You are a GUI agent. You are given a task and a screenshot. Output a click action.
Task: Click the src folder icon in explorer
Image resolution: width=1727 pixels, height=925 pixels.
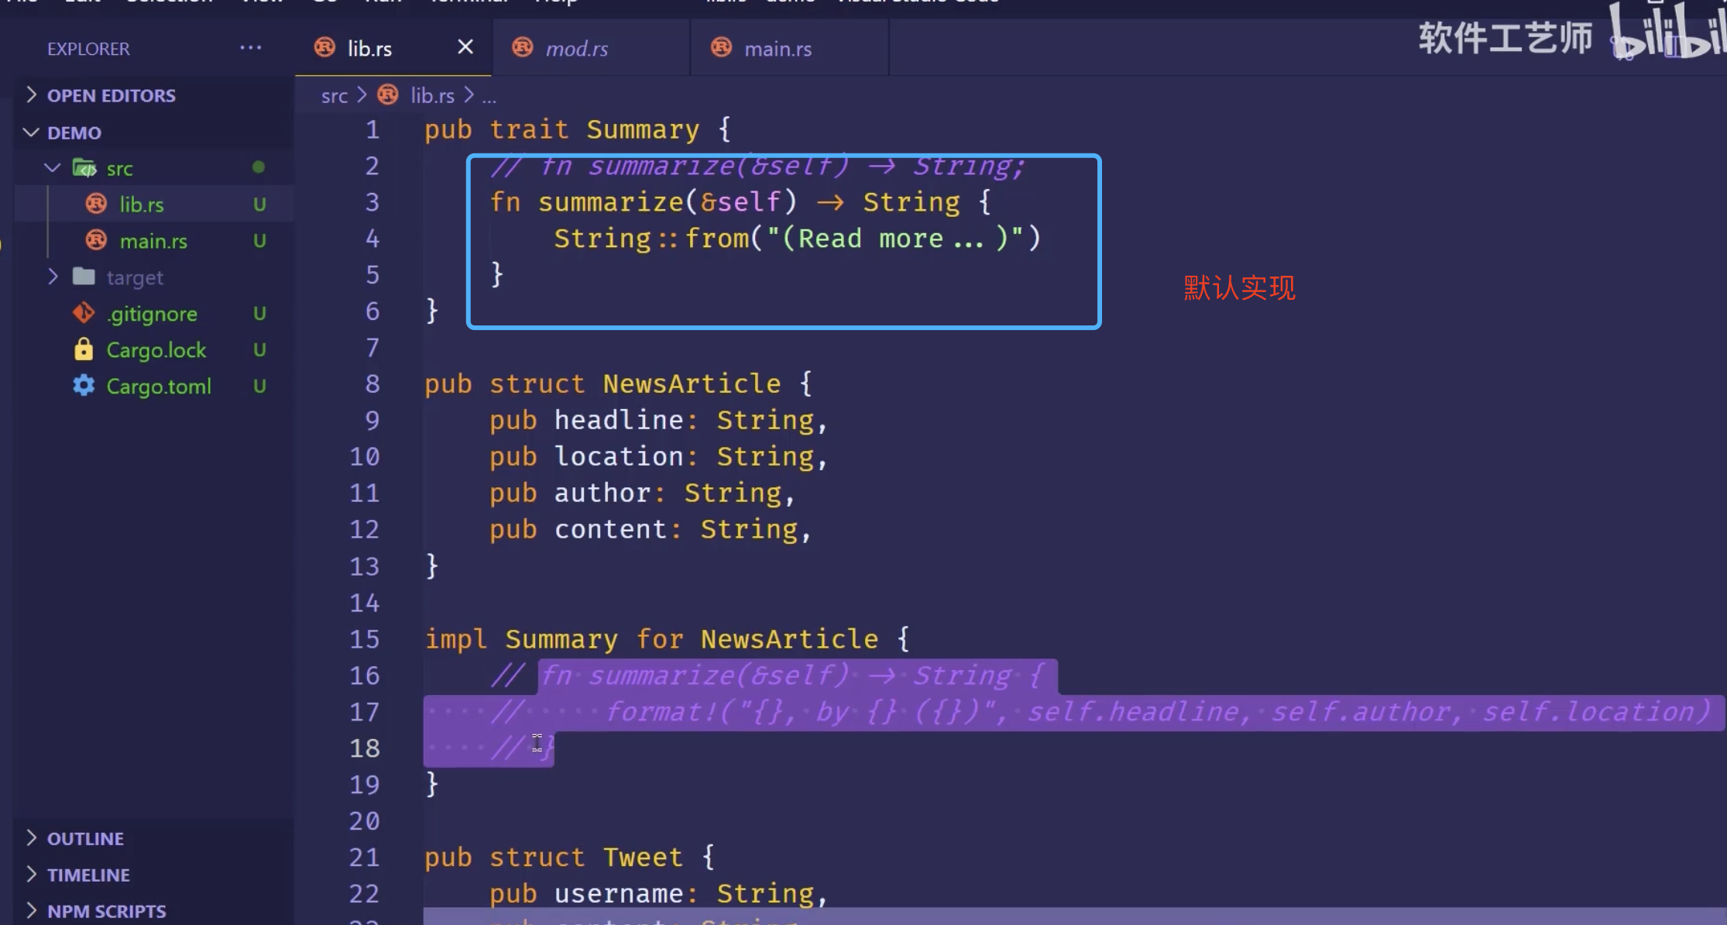84,167
